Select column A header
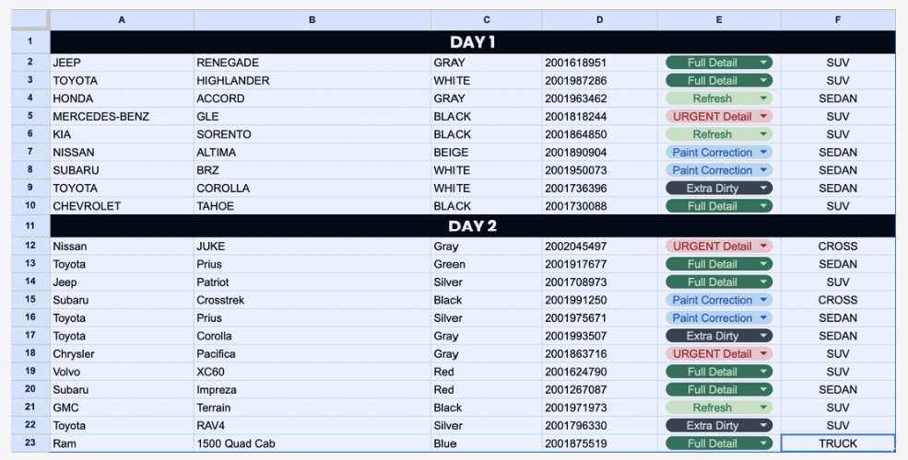 (122, 19)
